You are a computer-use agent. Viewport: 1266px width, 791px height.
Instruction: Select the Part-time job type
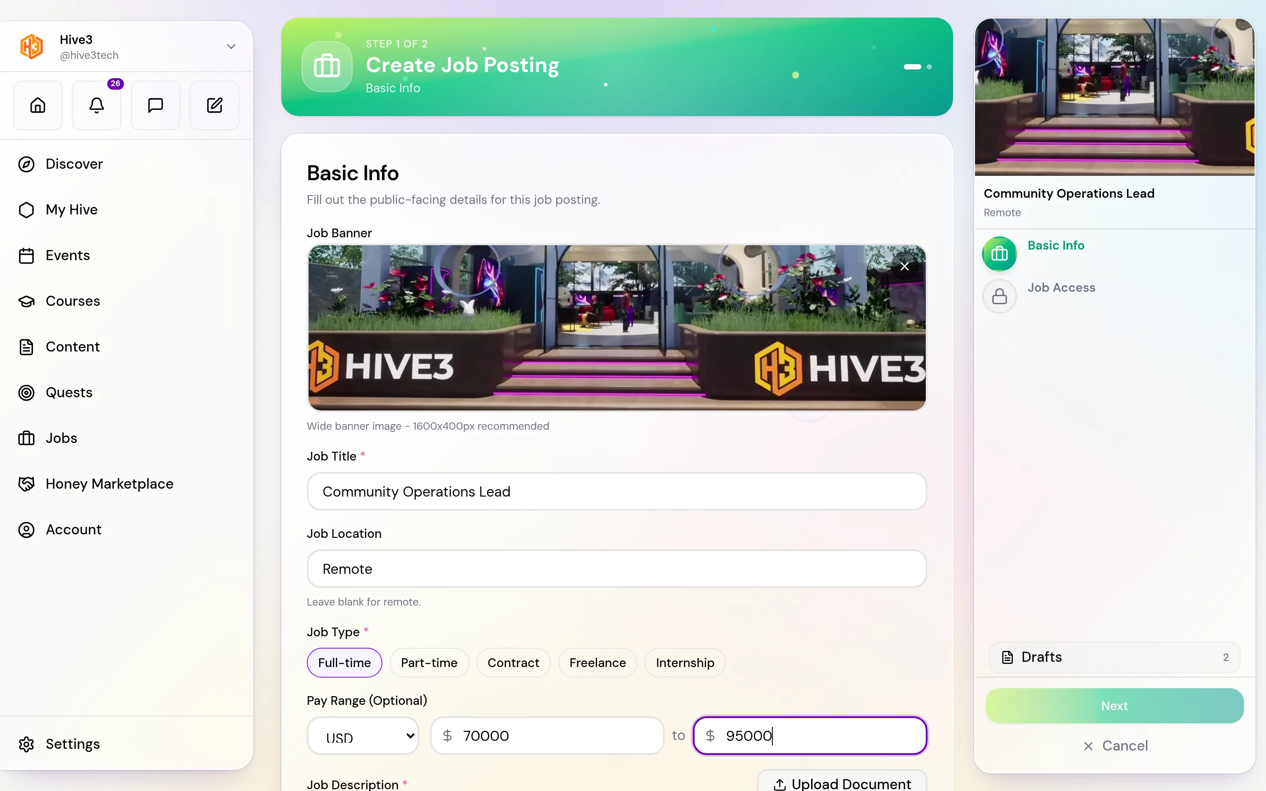pos(429,663)
